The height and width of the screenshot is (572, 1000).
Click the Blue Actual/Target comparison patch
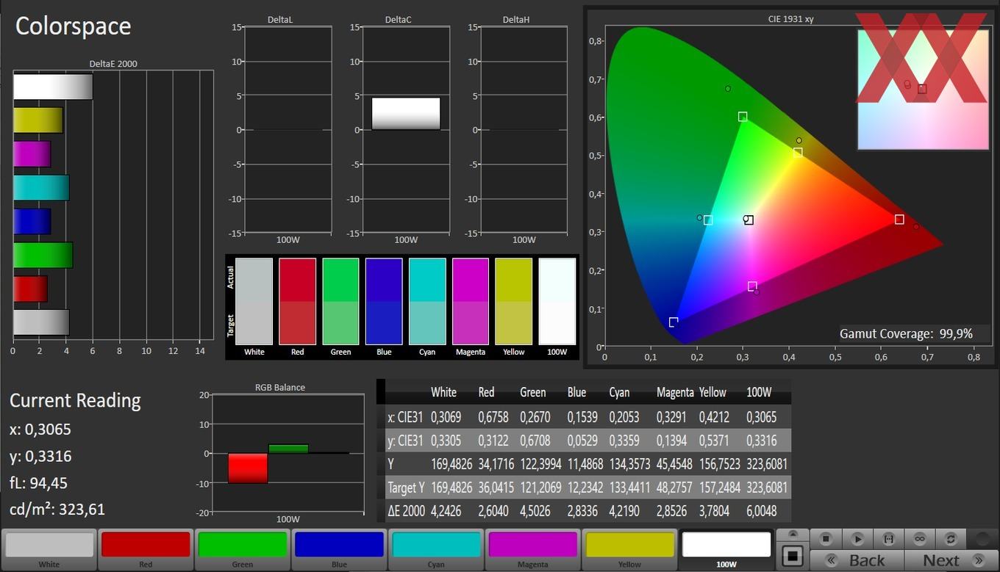[384, 301]
